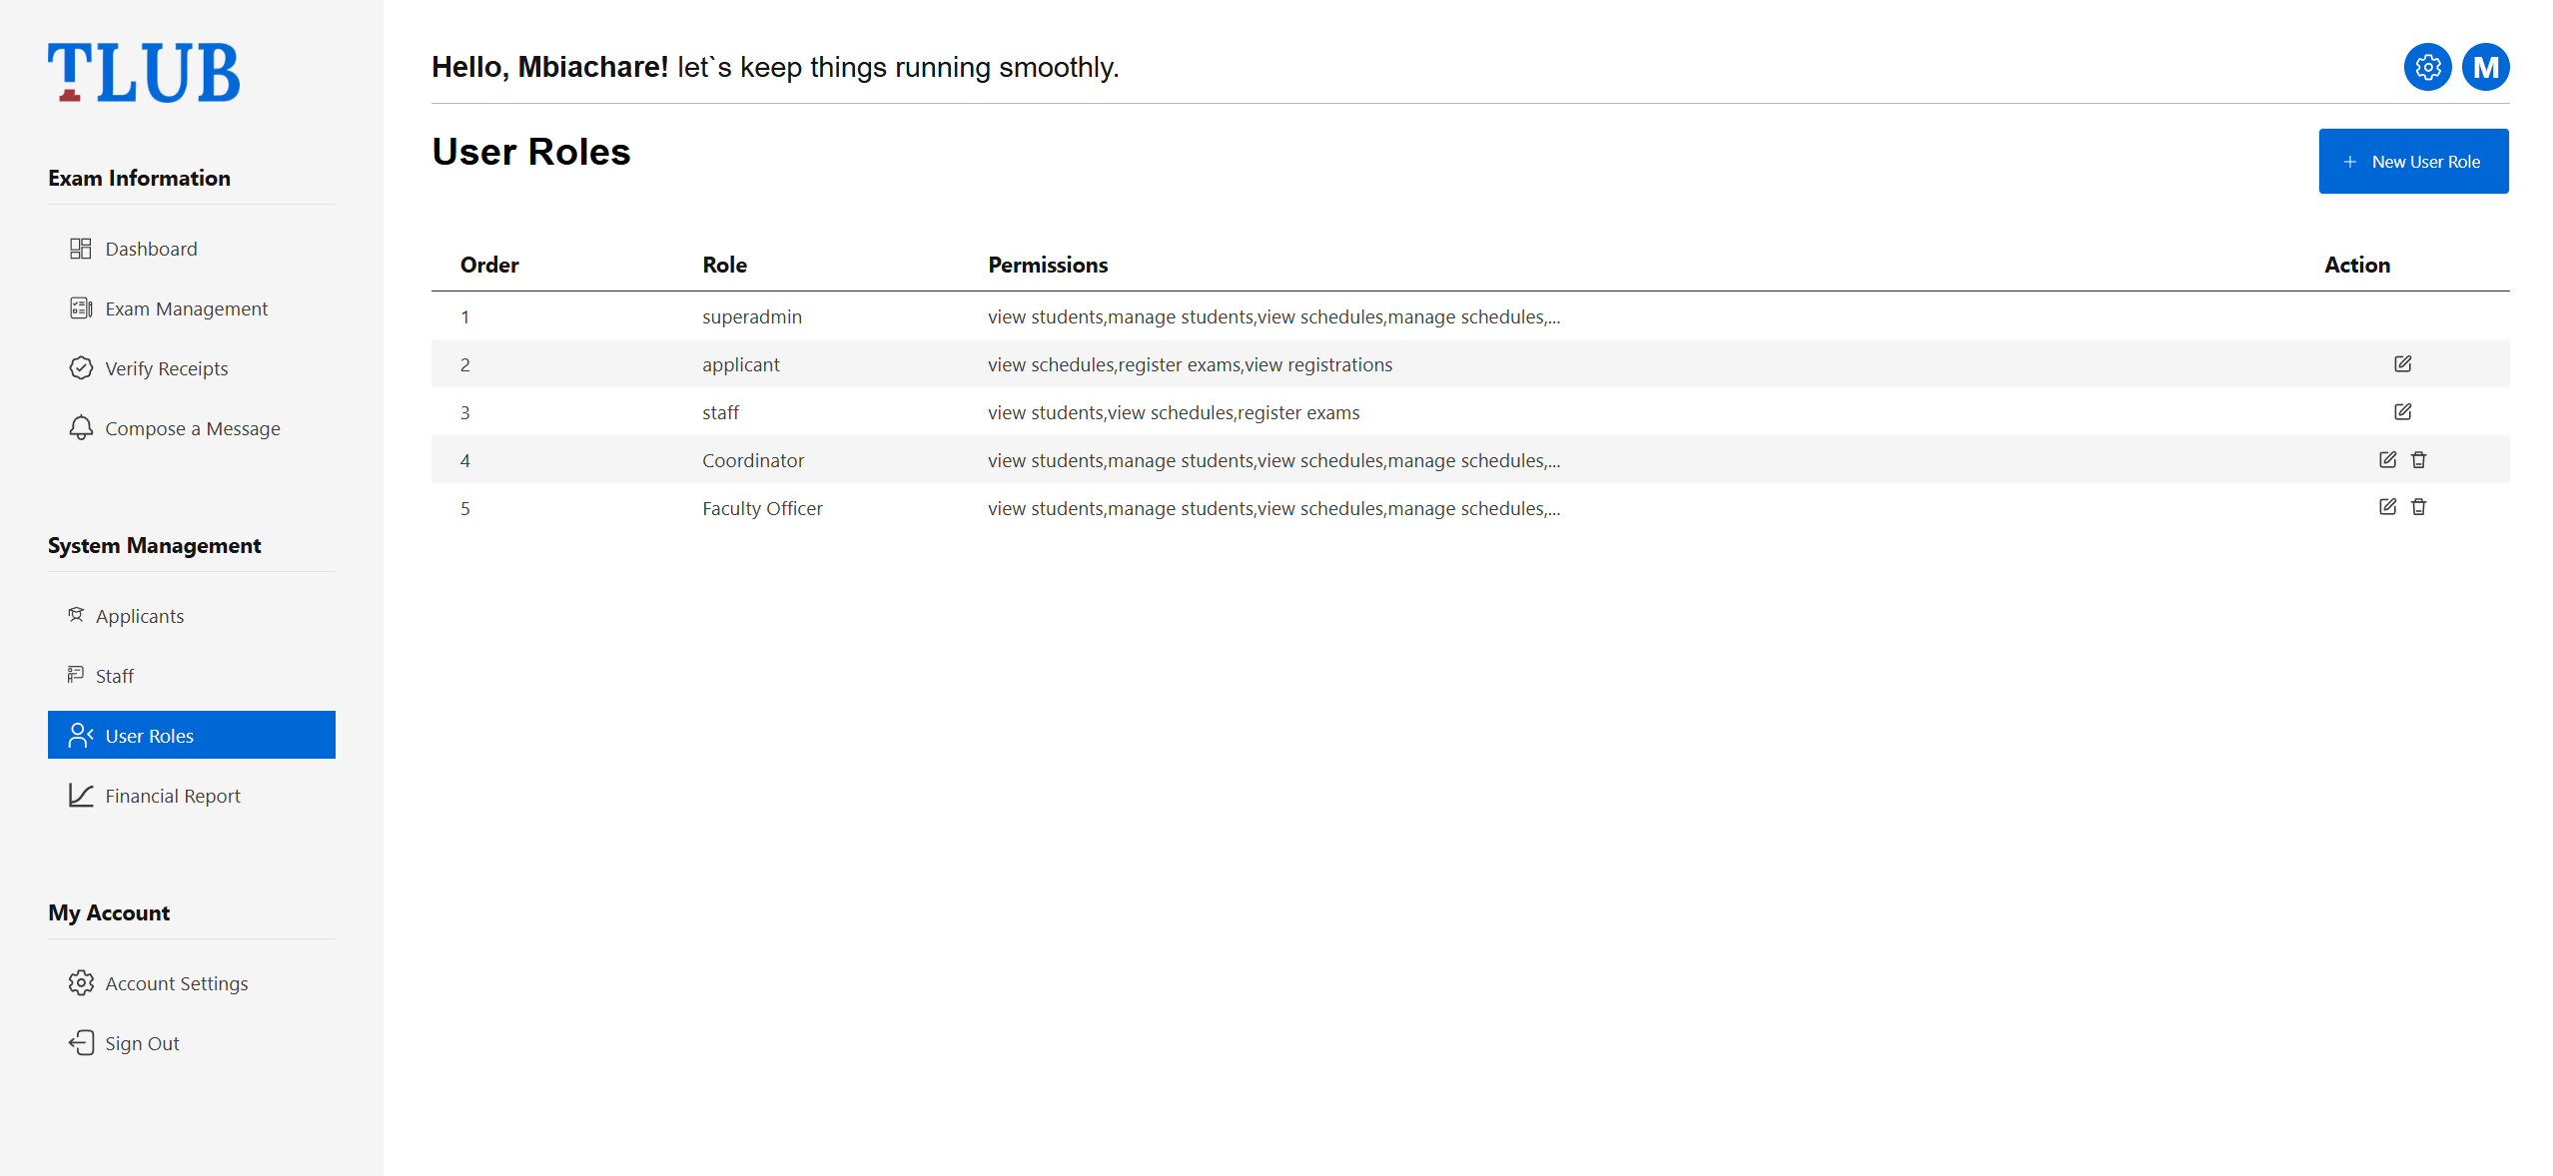
Task: Click the Financial Report chart icon
Action: click(x=81, y=796)
